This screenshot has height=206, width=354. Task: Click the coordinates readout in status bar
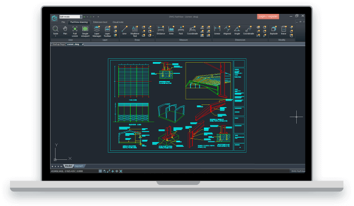pyautogui.click(x=67, y=171)
